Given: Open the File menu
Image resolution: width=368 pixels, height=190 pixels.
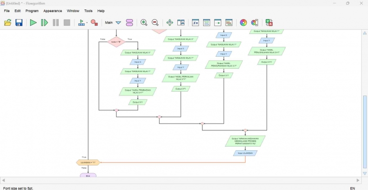Looking at the screenshot, I should (x=7, y=11).
